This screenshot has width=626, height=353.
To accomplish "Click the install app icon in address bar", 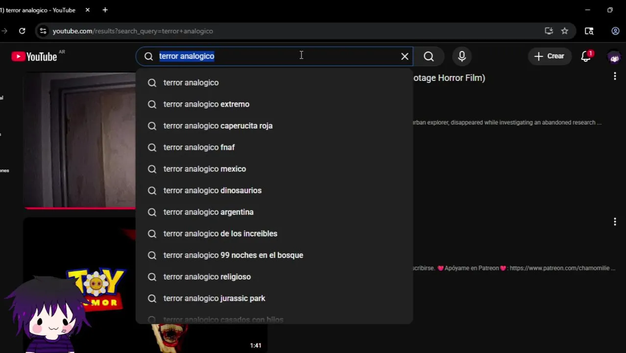I will [x=549, y=31].
